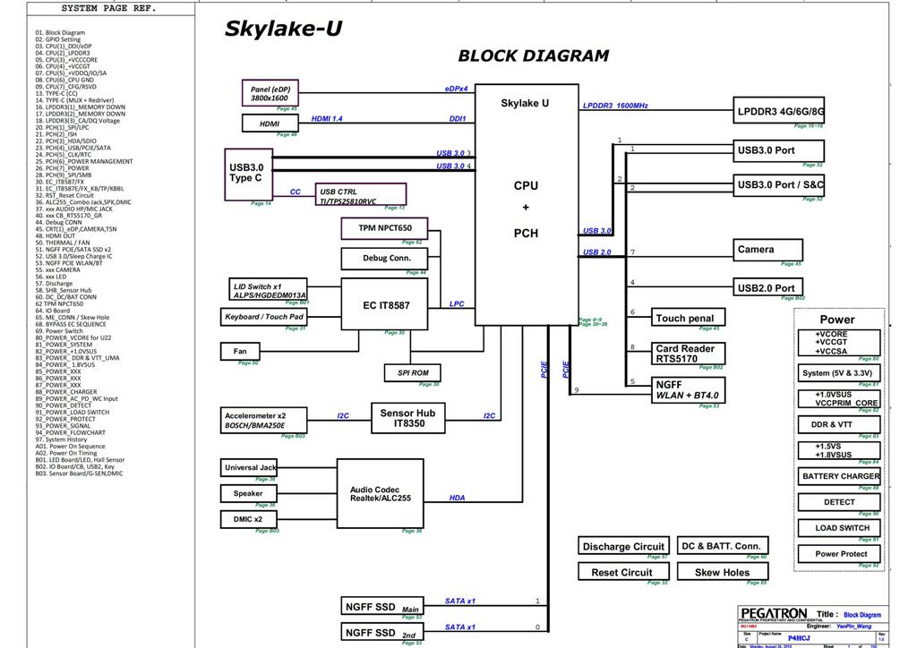Select the TPM NPCT650 block
Image resolution: width=917 pixels, height=648 pixels.
tap(384, 228)
